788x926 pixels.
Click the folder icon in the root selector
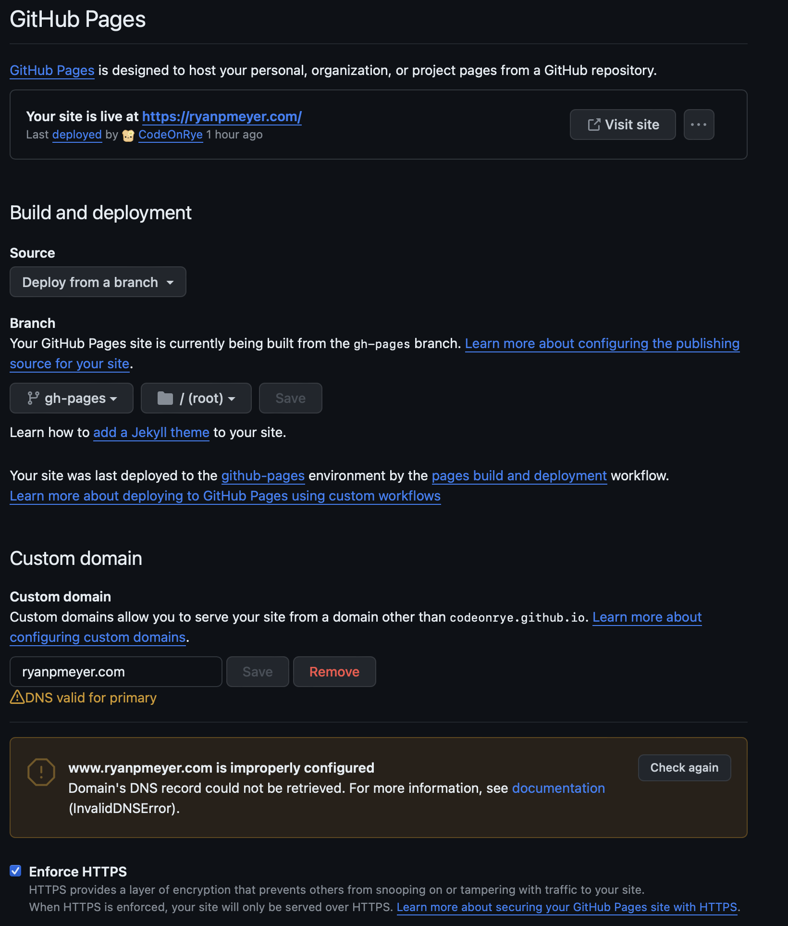[165, 398]
